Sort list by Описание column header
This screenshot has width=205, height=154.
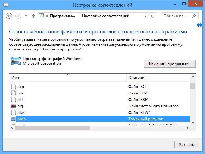[158, 78]
